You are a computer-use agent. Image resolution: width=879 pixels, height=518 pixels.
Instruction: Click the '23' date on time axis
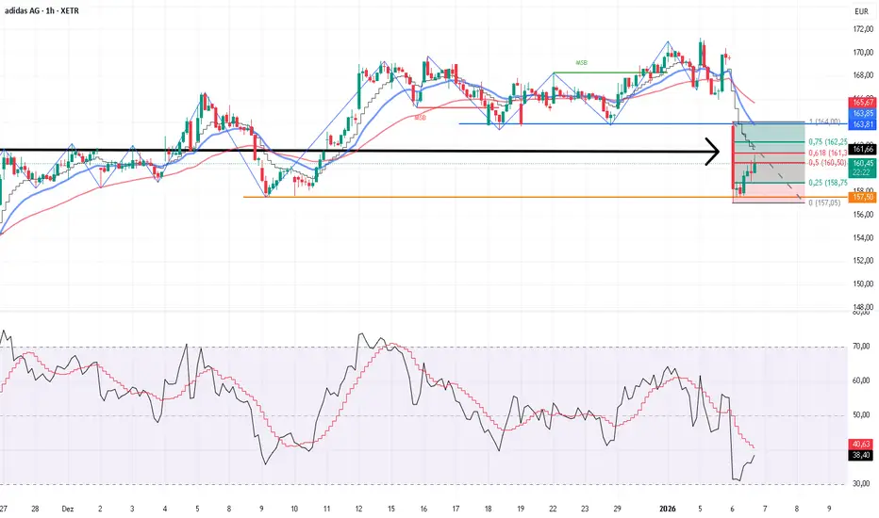(x=586, y=509)
